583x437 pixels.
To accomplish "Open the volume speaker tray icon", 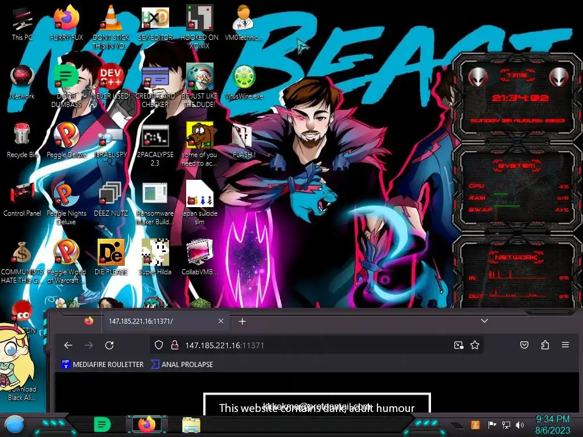I will point(520,424).
